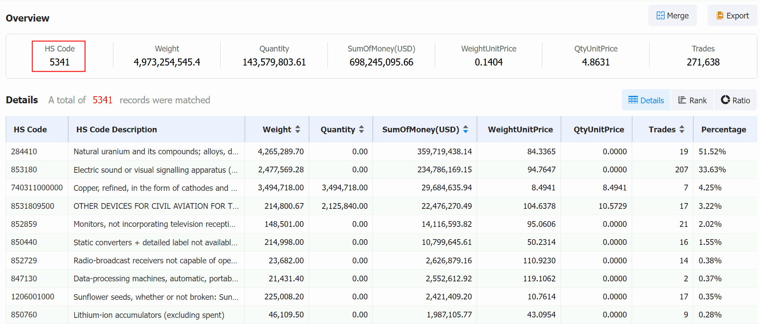
Task: Click the quantity value 2,125,840.00
Action: coord(345,206)
